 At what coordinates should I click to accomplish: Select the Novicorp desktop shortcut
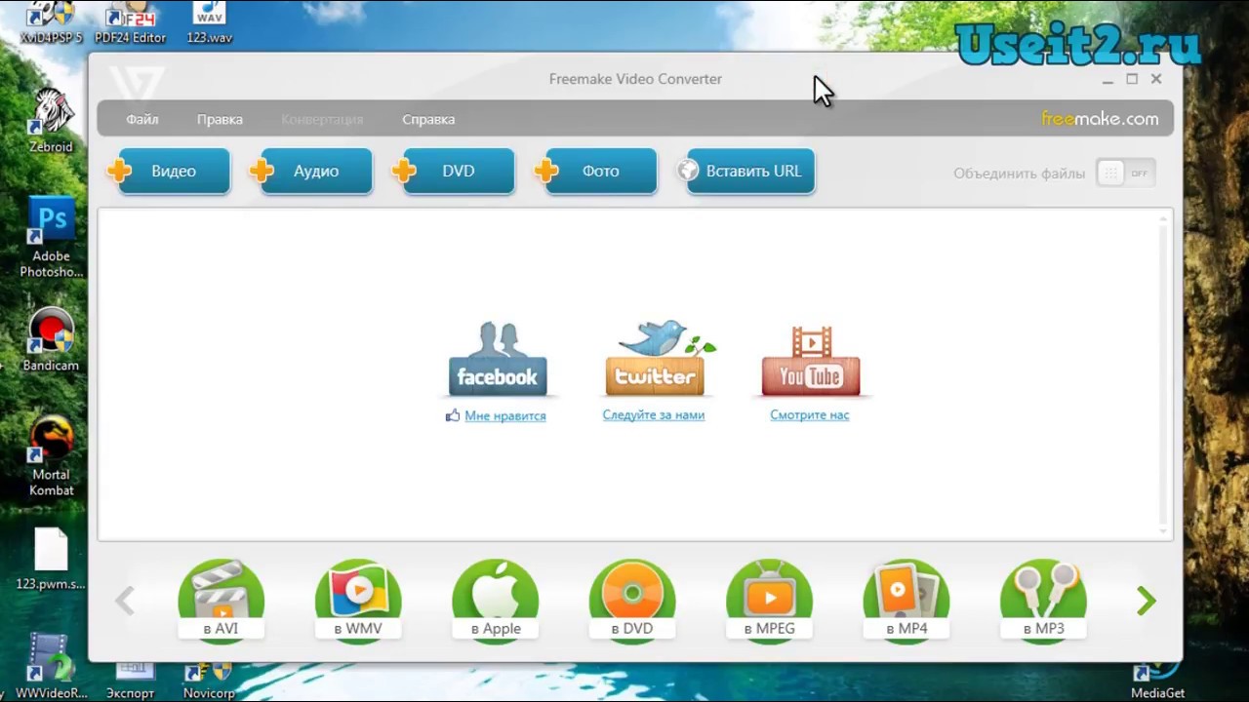coord(209,681)
